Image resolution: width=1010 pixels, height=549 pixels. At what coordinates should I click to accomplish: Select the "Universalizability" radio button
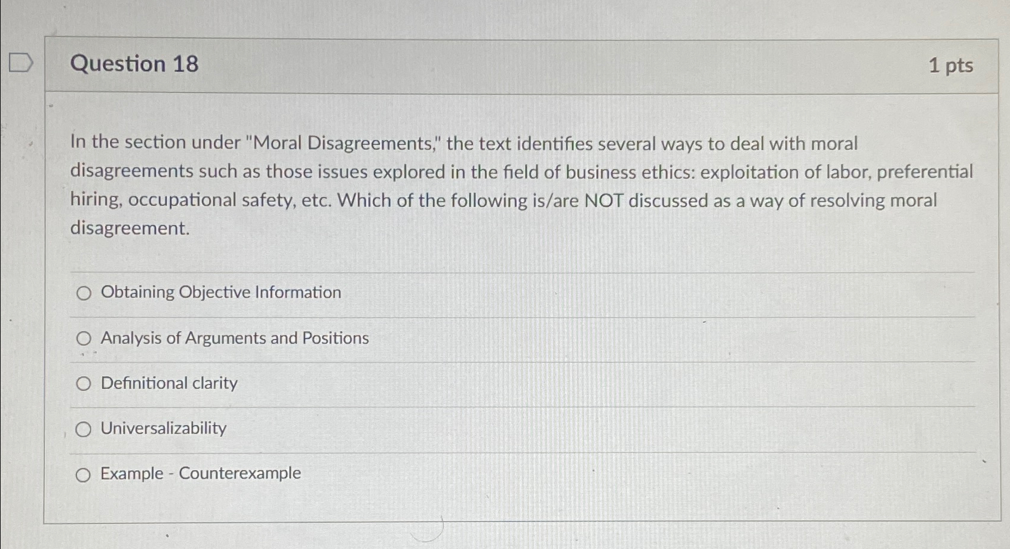point(84,428)
